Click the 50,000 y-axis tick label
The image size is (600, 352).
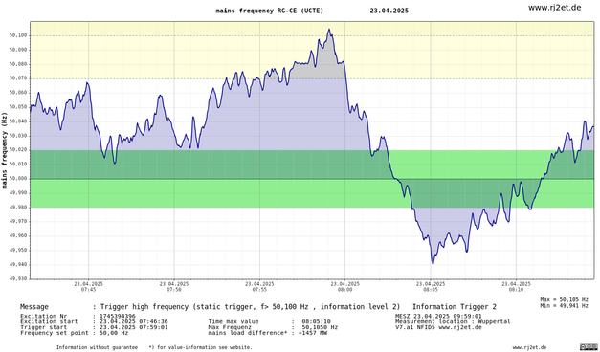coord(19,179)
